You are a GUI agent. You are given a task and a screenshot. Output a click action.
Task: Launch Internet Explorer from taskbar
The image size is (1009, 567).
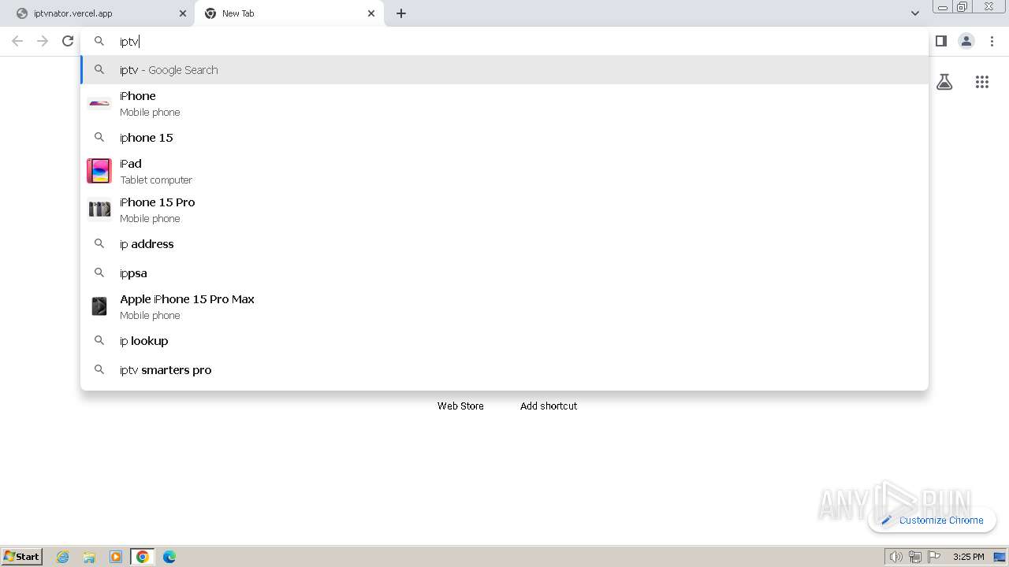point(63,557)
